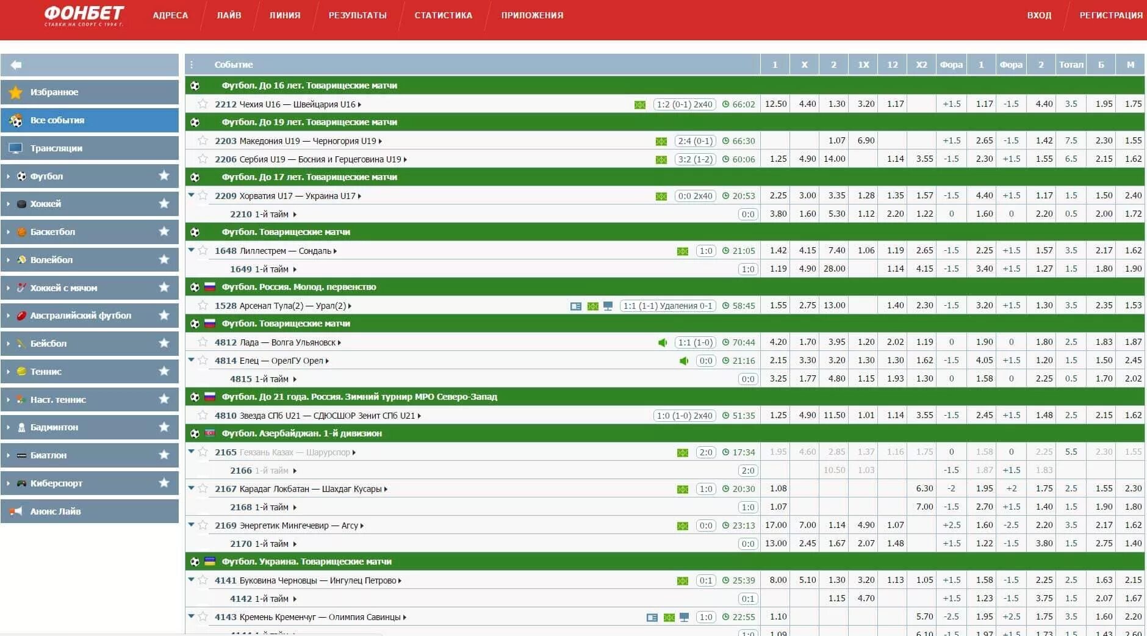Open the Лайв section
This screenshot has height=636, width=1147.
pos(229,15)
